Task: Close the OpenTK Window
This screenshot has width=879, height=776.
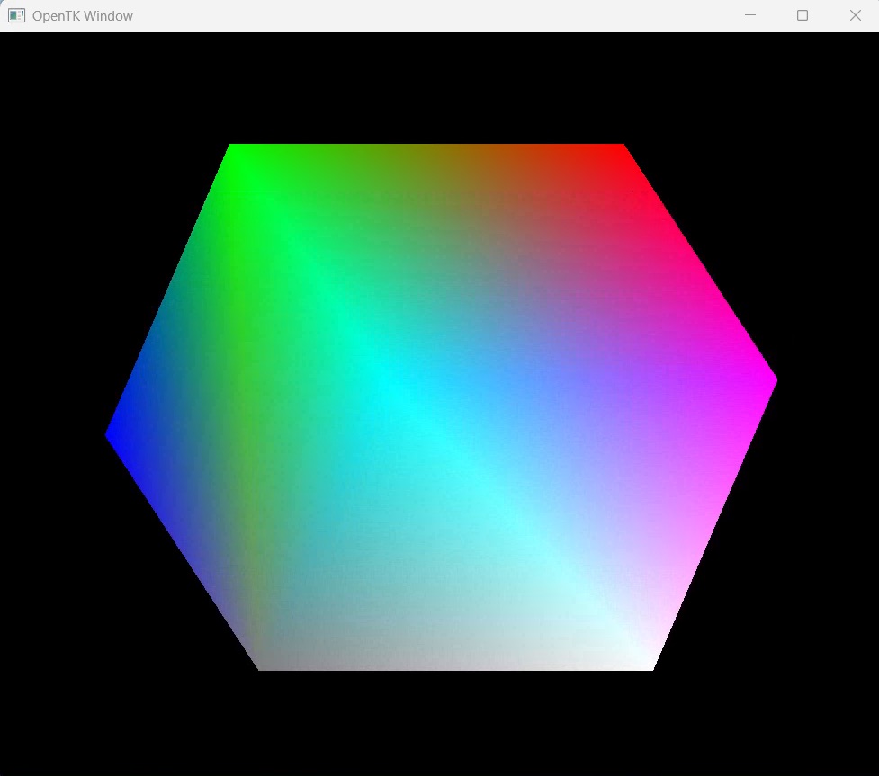Action: pos(855,15)
